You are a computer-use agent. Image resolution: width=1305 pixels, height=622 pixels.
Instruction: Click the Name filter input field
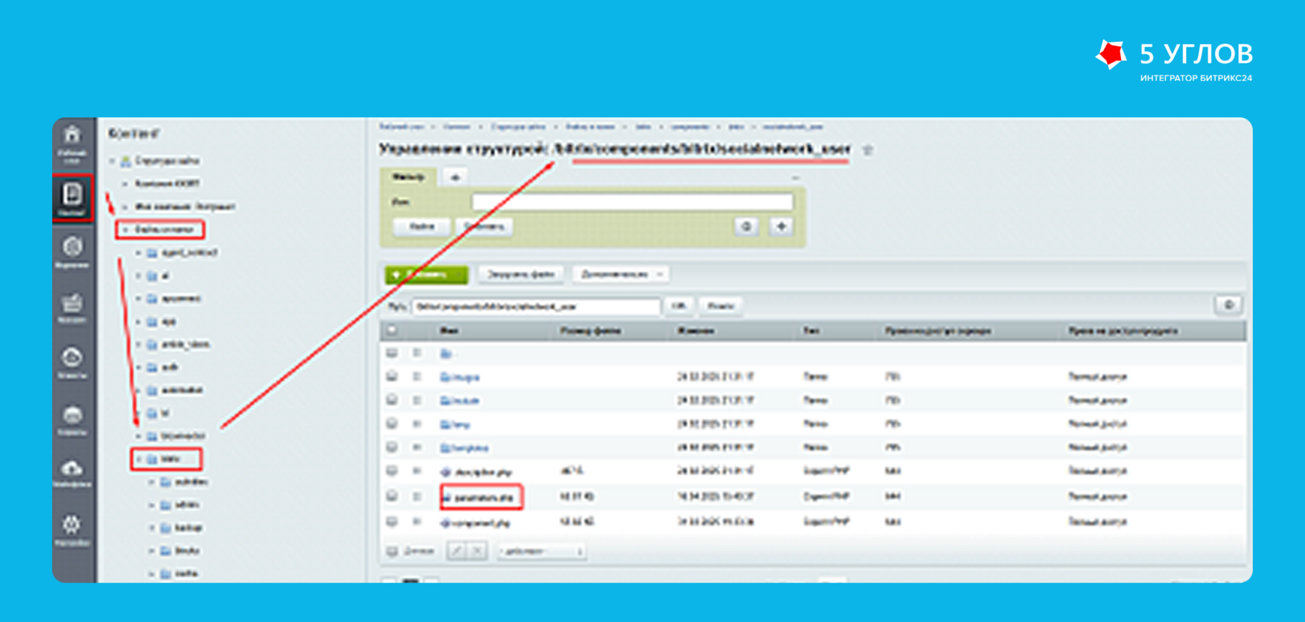coord(632,202)
